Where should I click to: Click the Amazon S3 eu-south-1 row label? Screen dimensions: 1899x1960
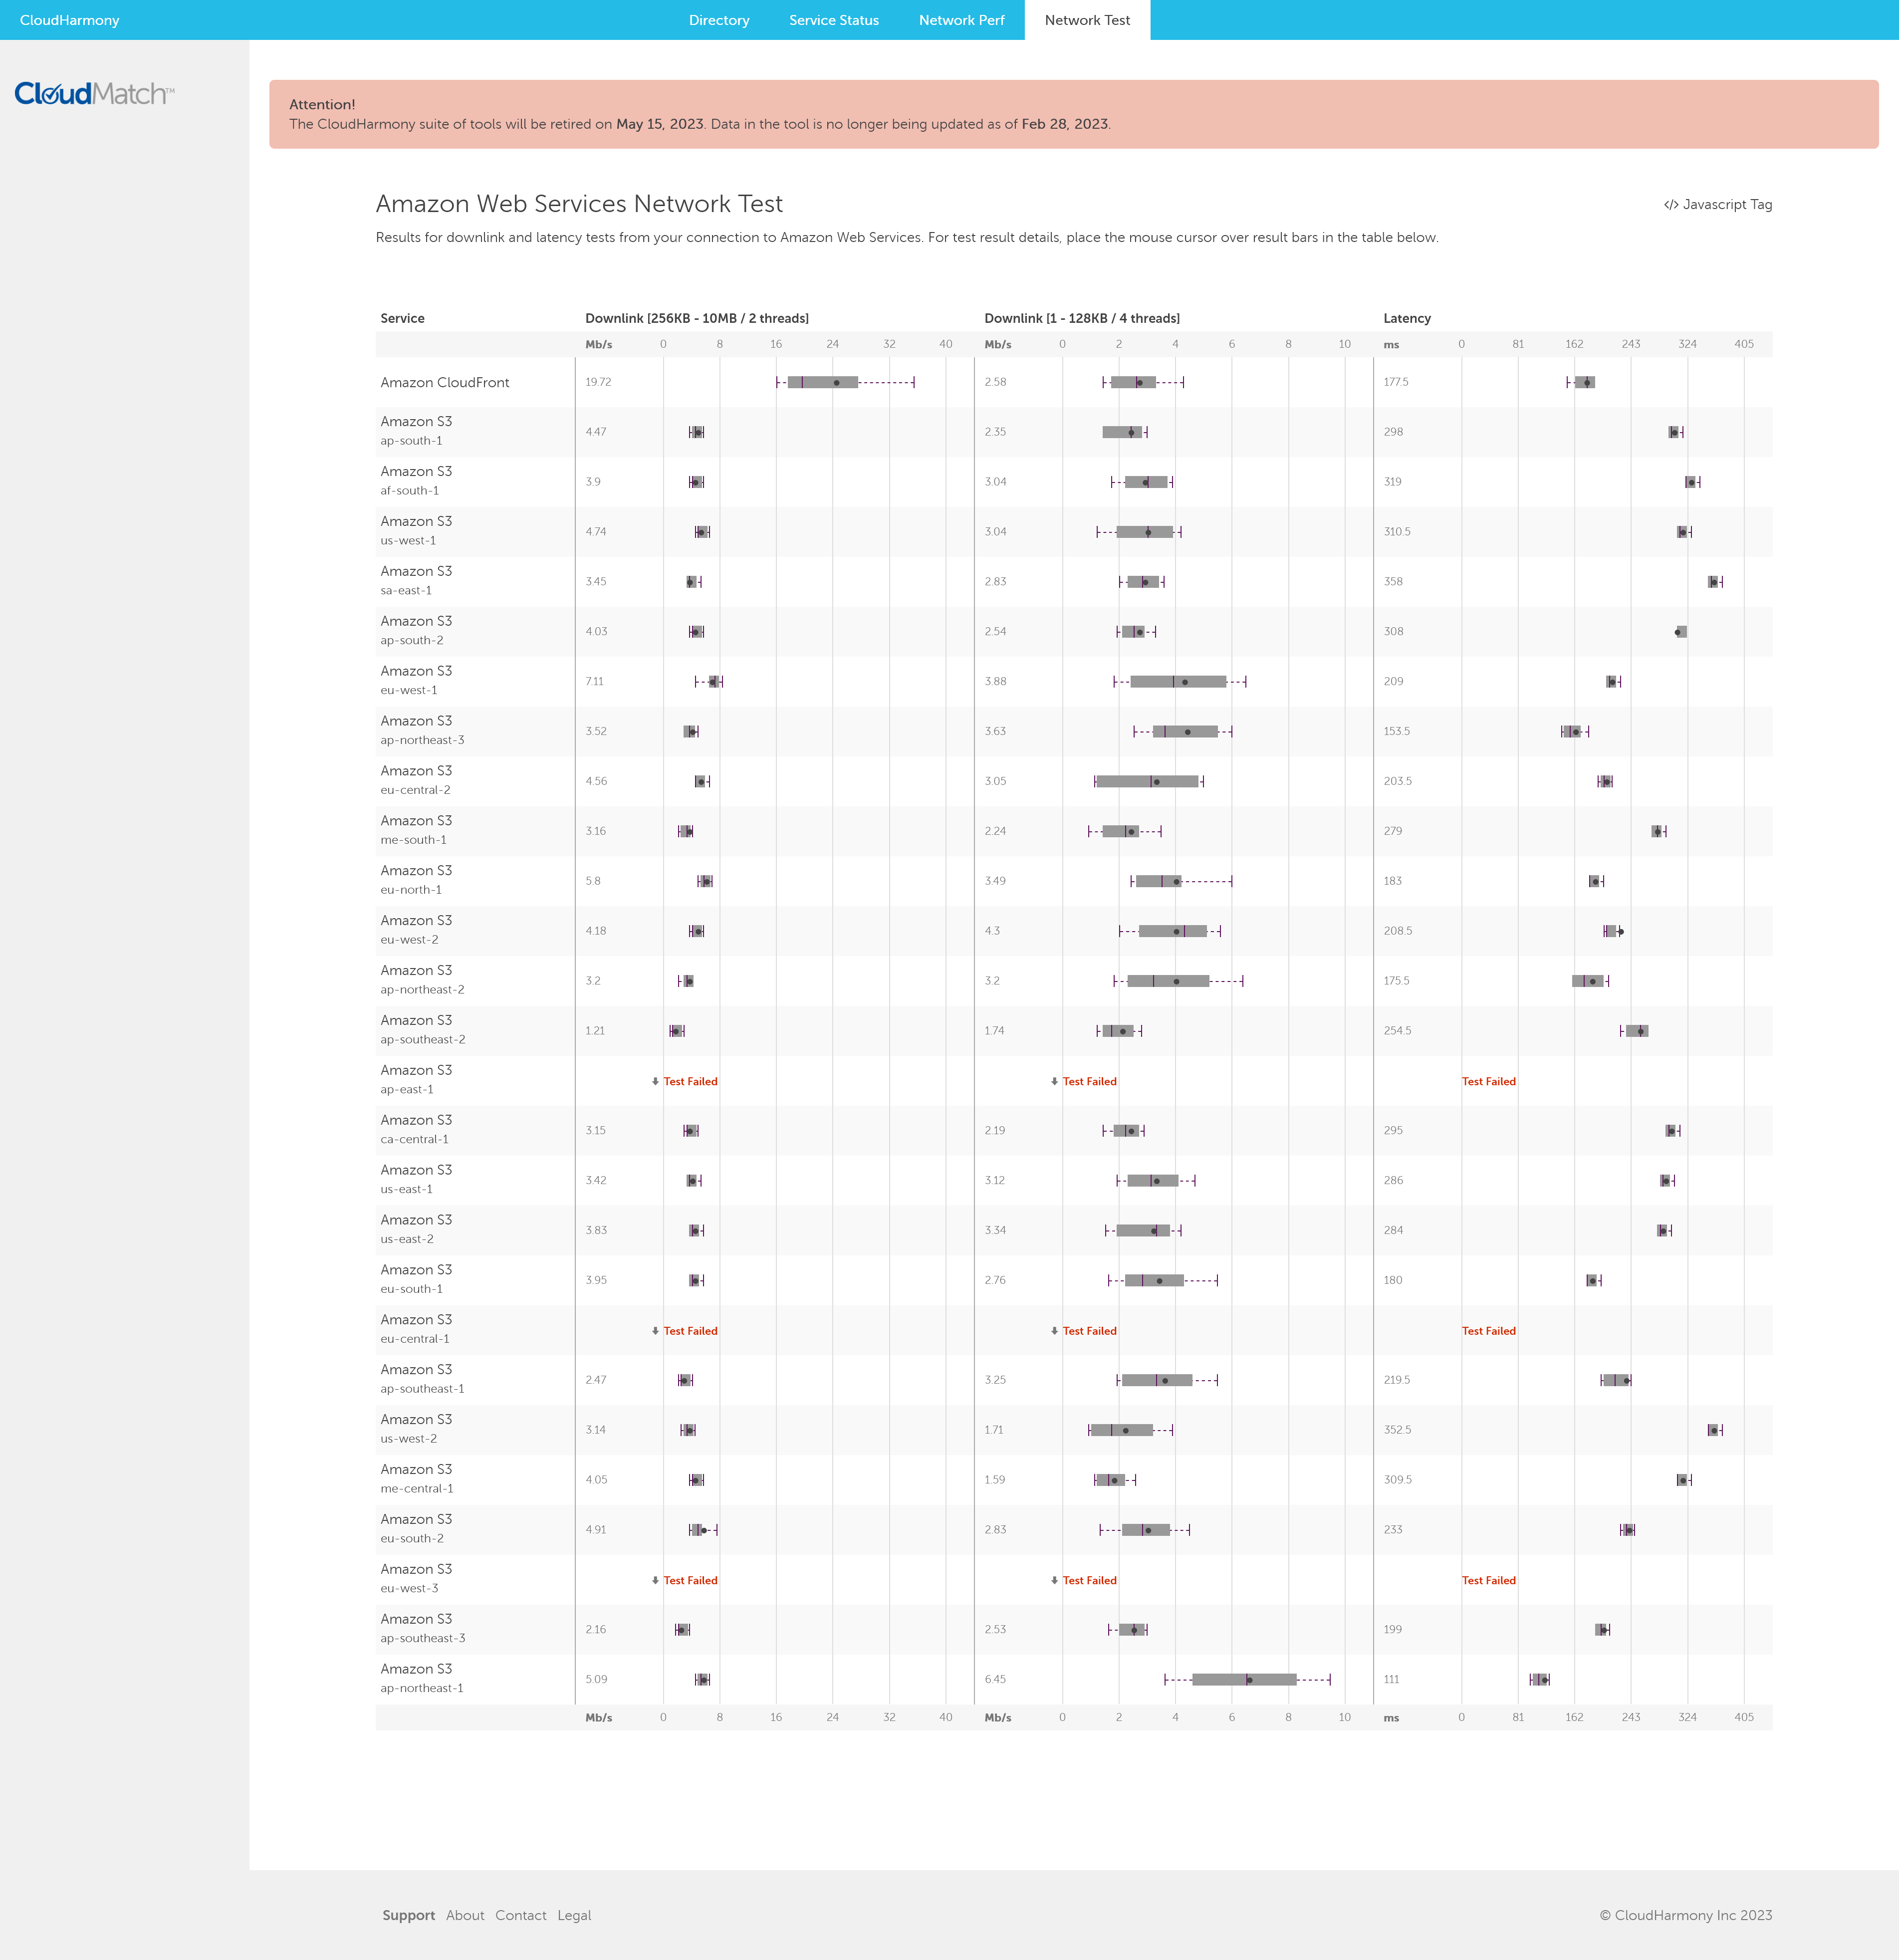416,1280
